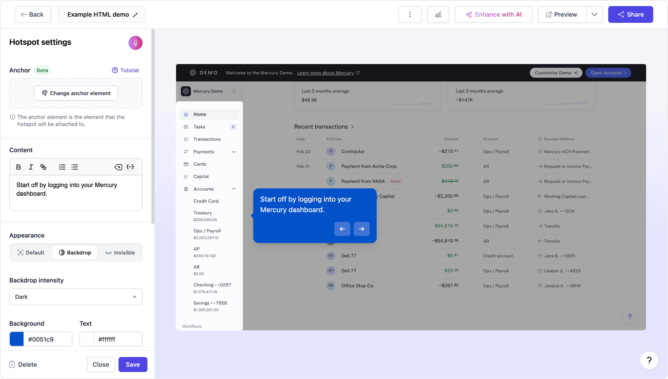The image size is (668, 379).
Task: Insert a variable with braces icon
Action: click(x=130, y=167)
